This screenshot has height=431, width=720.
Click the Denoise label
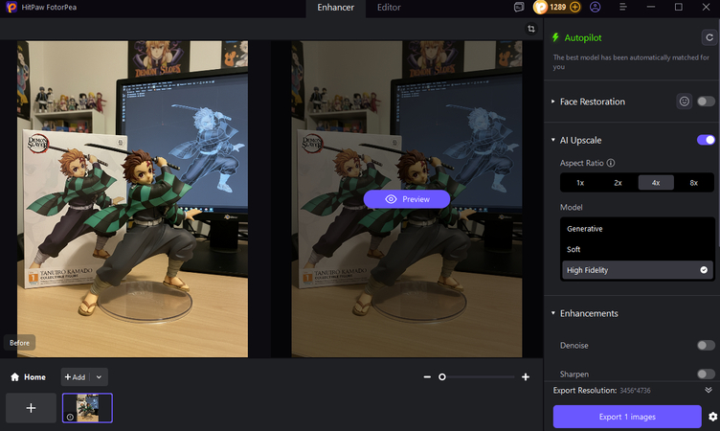[x=574, y=345]
